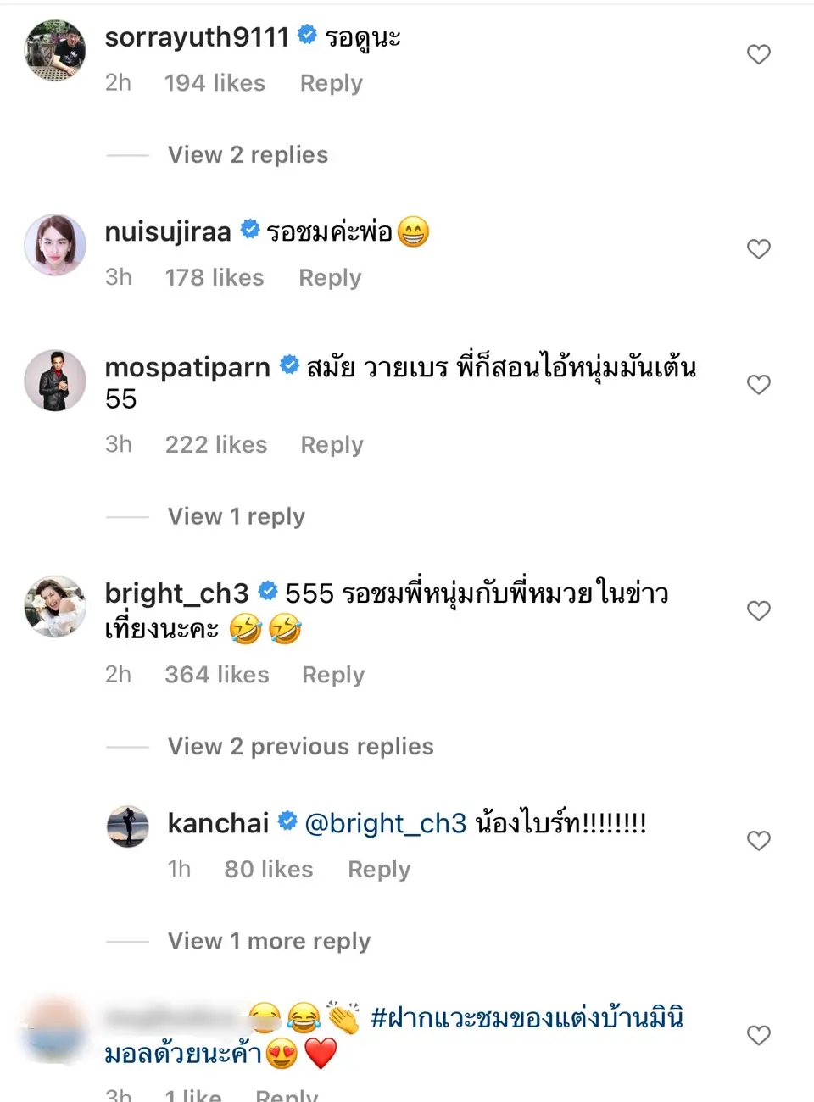Open nuisujiraa's profile avatar
814x1102 pixels.
point(55,245)
